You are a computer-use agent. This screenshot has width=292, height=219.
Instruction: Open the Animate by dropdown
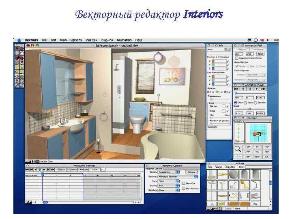coord(255,79)
